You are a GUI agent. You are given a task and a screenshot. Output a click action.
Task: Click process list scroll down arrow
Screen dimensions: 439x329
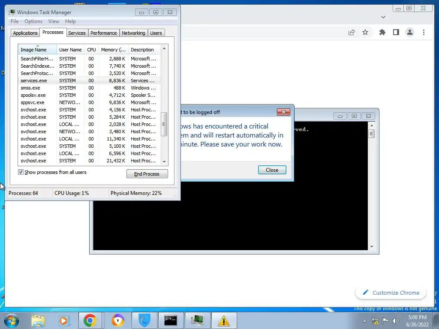164,162
